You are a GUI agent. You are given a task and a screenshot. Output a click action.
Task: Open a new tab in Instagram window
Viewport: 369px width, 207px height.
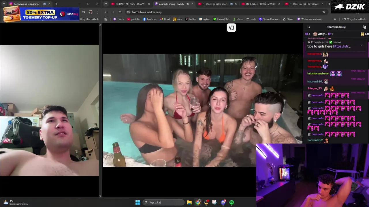pyautogui.click(x=56, y=4)
